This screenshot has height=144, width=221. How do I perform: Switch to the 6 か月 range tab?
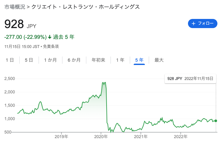(x=74, y=60)
